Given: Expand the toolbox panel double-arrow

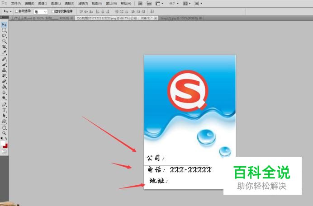Looking at the screenshot, I should tap(2, 17).
